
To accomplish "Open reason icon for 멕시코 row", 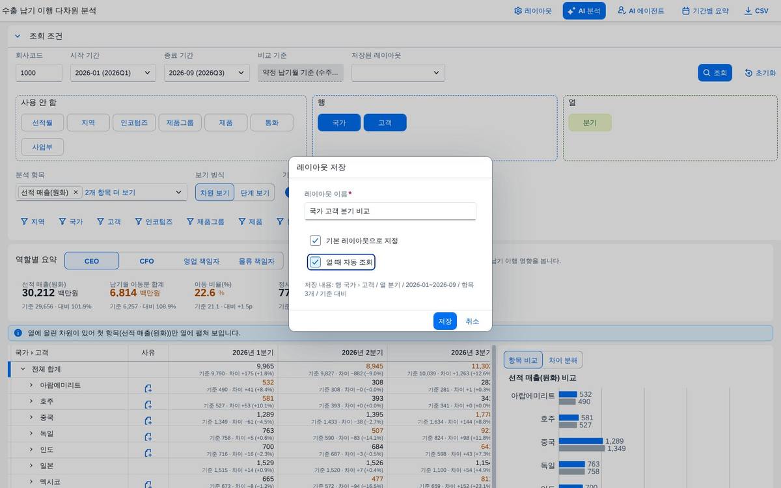I will pyautogui.click(x=148, y=485).
